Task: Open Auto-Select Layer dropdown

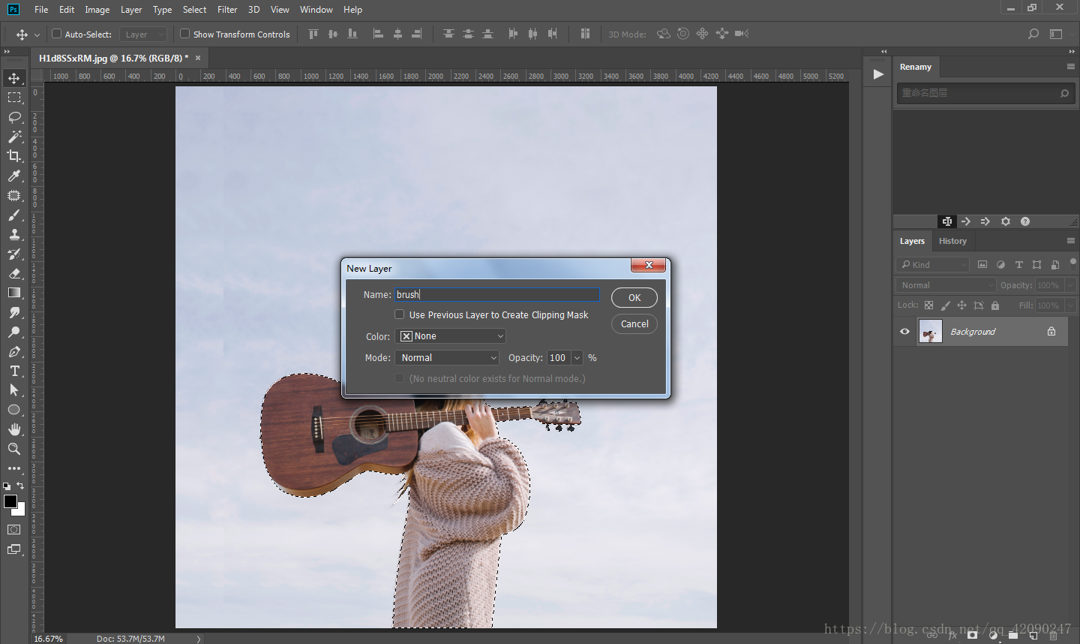Action: point(142,35)
